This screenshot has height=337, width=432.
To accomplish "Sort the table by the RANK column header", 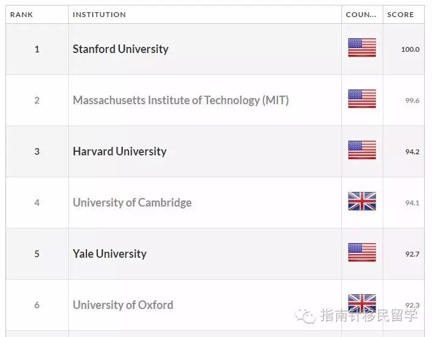I will (x=21, y=15).
